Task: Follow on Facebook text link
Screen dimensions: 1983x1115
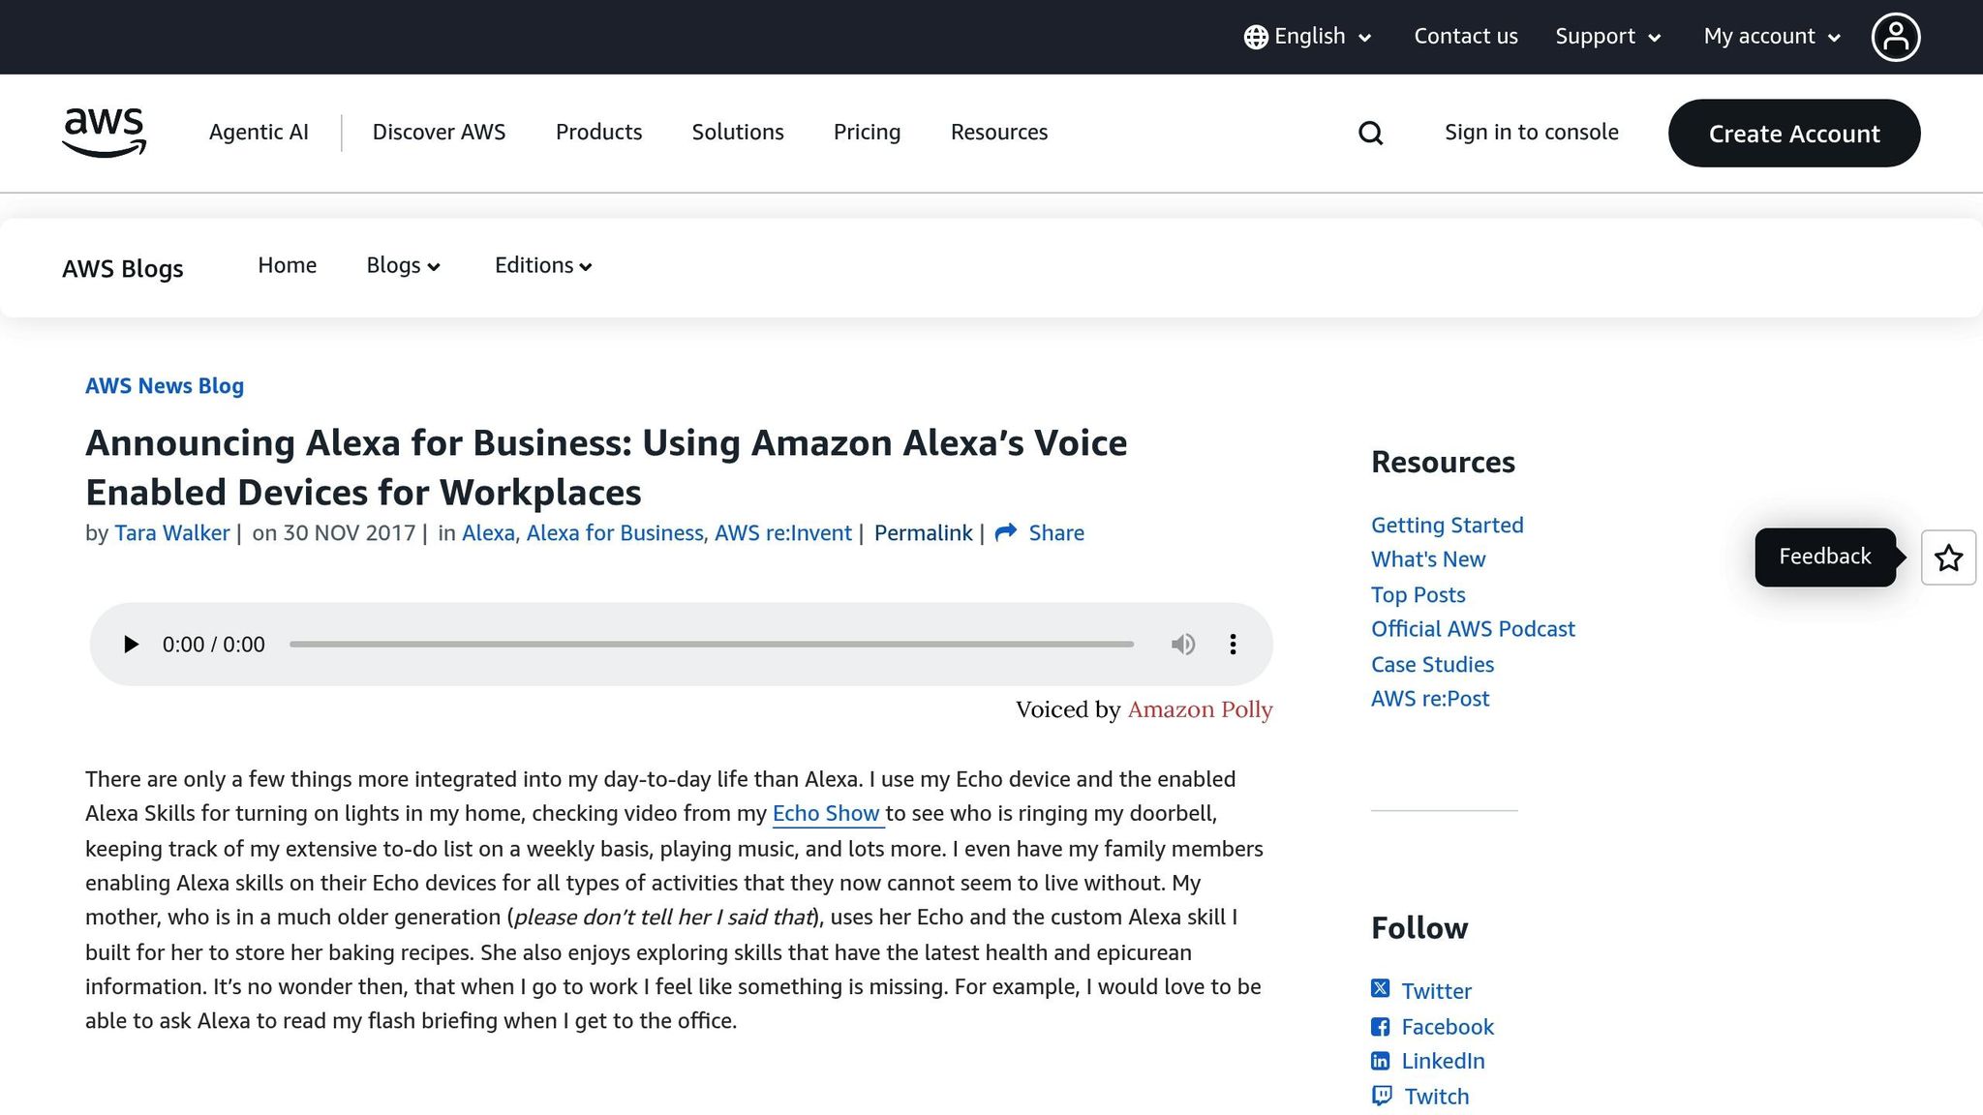Action: [x=1448, y=1027]
